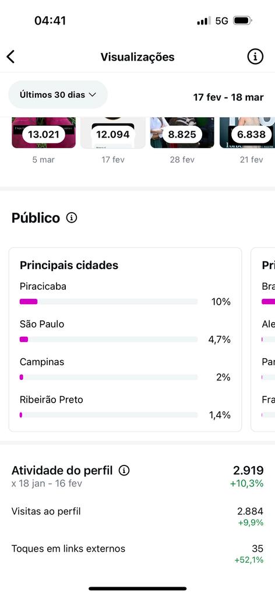Tap the Principais cidades card heading
The width and height of the screenshot is (275, 596).
(x=69, y=265)
